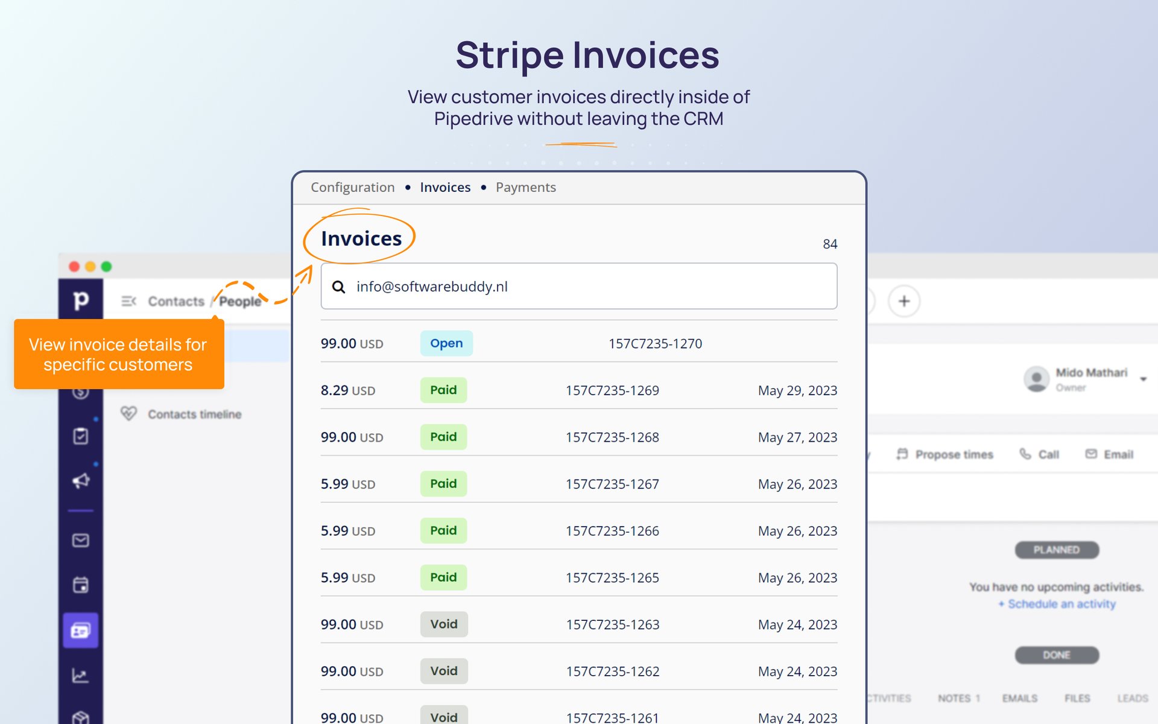The width and height of the screenshot is (1158, 724).
Task: Open the Deals dollar icon in sidebar
Action: pyautogui.click(x=80, y=393)
